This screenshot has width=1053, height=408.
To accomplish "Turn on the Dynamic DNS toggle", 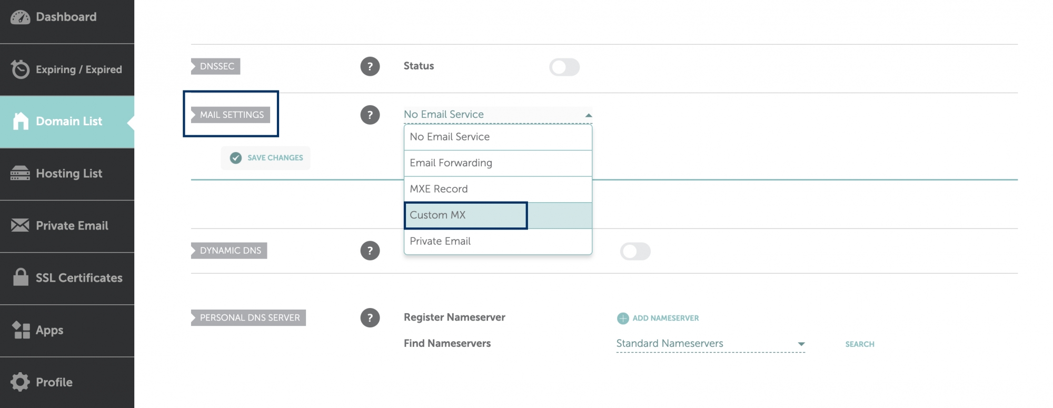I will [635, 252].
